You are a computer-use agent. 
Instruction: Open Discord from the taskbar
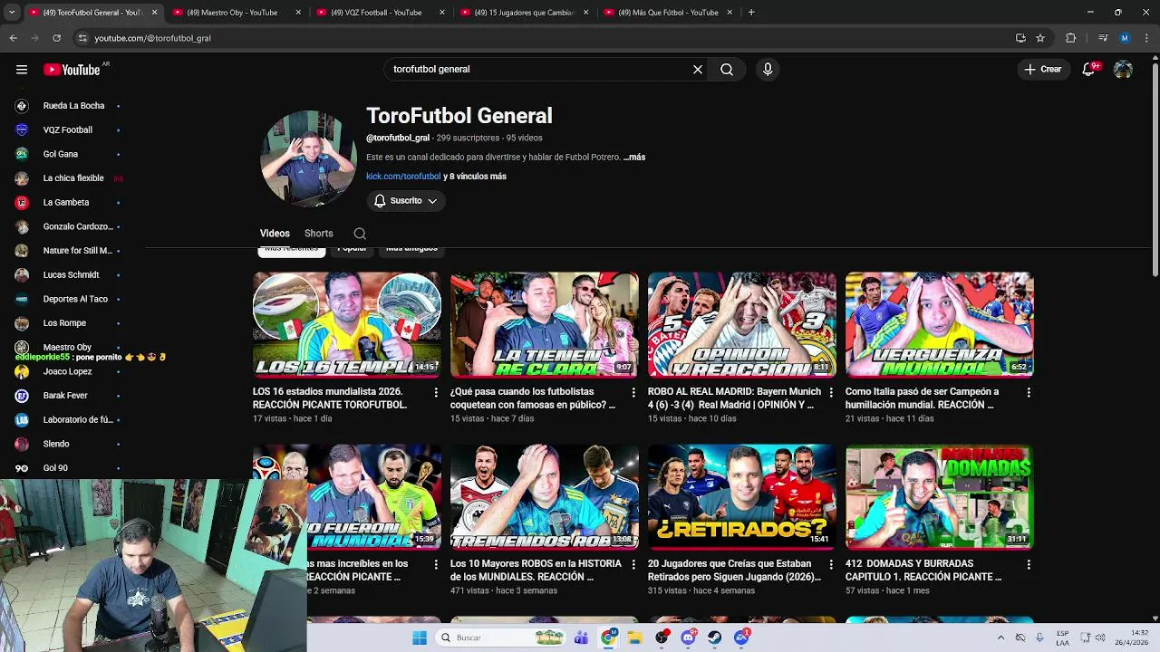click(689, 638)
